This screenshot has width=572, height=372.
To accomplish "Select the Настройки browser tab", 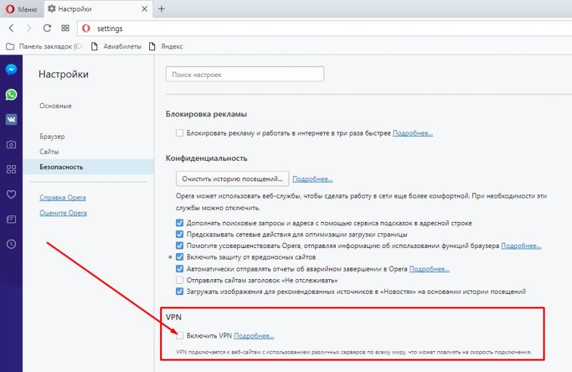I will pos(98,9).
